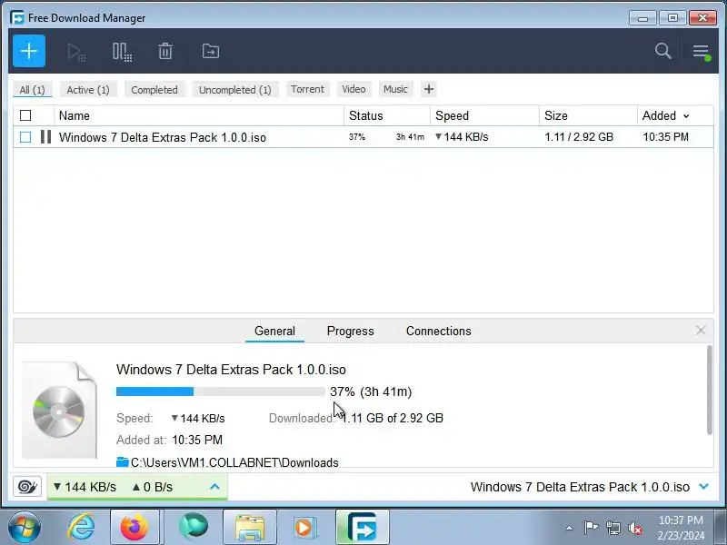Filter by Uncompleted (1) downloads

pos(235,89)
